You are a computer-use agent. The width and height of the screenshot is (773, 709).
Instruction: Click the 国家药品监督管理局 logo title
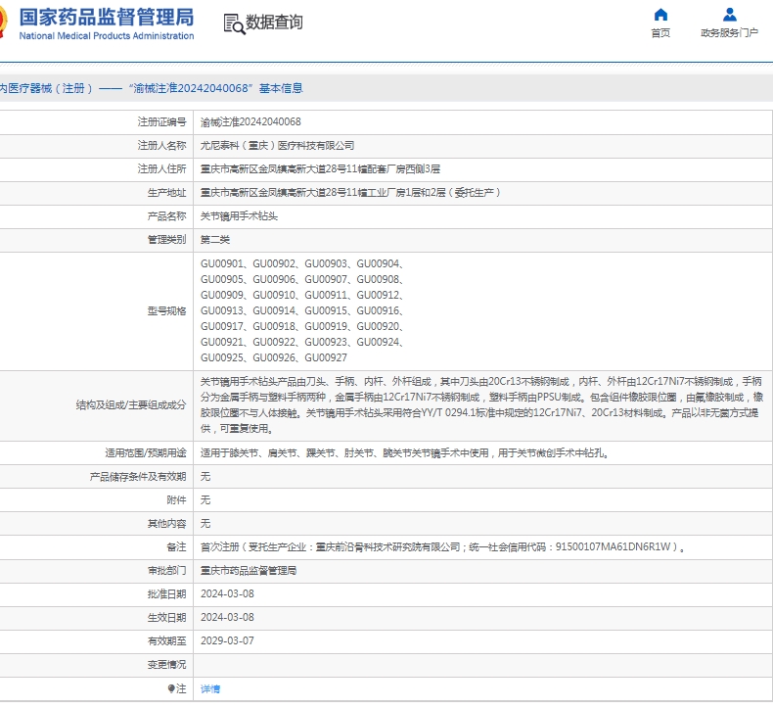[x=107, y=18]
